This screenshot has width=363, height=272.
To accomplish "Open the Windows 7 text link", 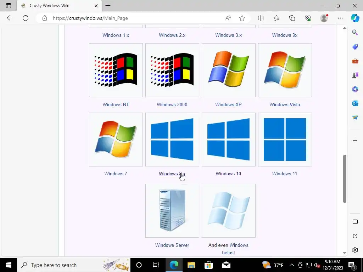I will [x=116, y=174].
